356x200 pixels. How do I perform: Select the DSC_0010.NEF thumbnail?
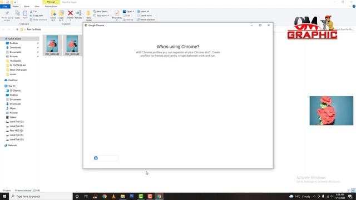(72, 45)
